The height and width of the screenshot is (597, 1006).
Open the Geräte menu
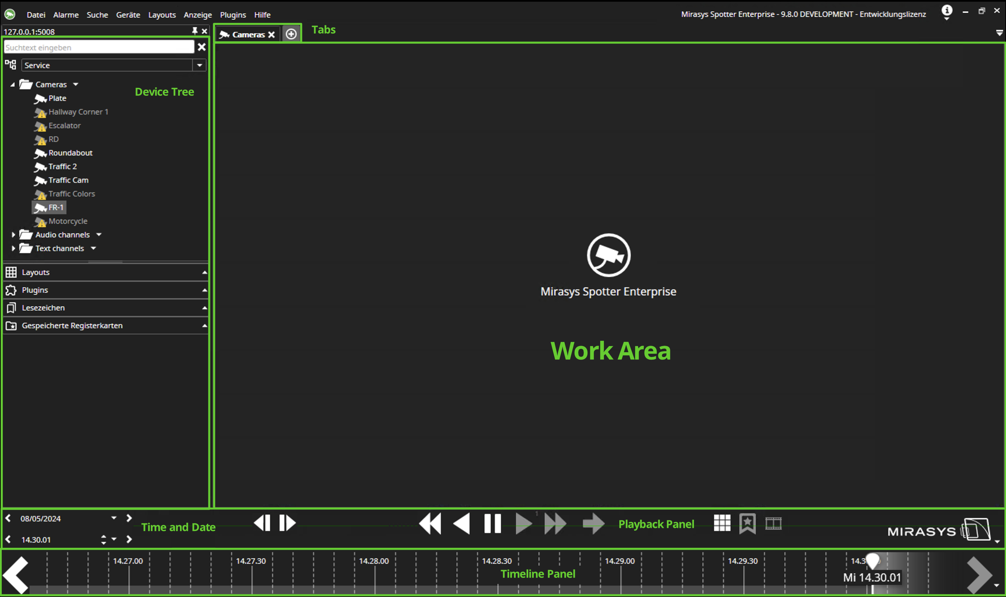click(128, 15)
